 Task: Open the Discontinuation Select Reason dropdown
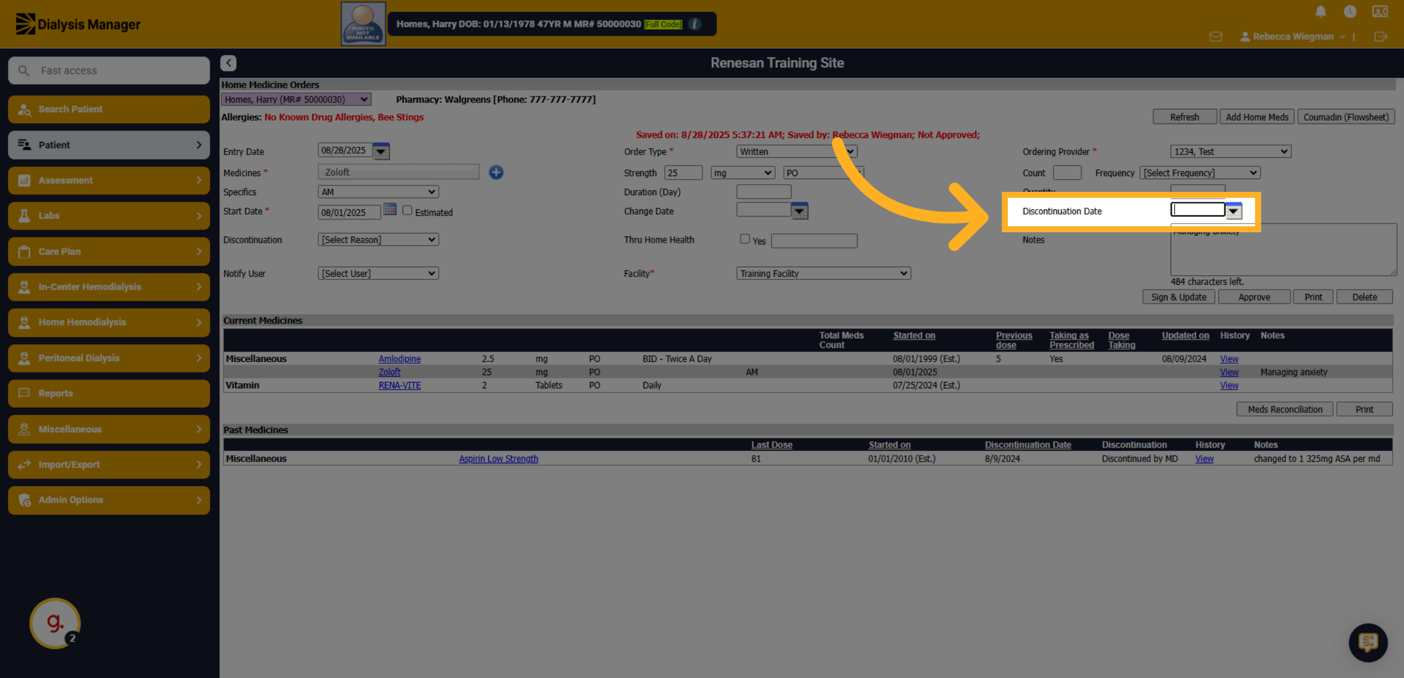pyautogui.click(x=378, y=240)
